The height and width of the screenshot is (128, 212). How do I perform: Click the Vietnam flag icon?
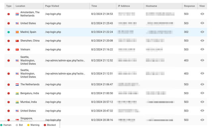pos(17,50)
